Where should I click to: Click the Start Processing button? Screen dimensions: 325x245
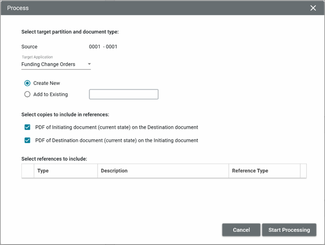(289, 230)
